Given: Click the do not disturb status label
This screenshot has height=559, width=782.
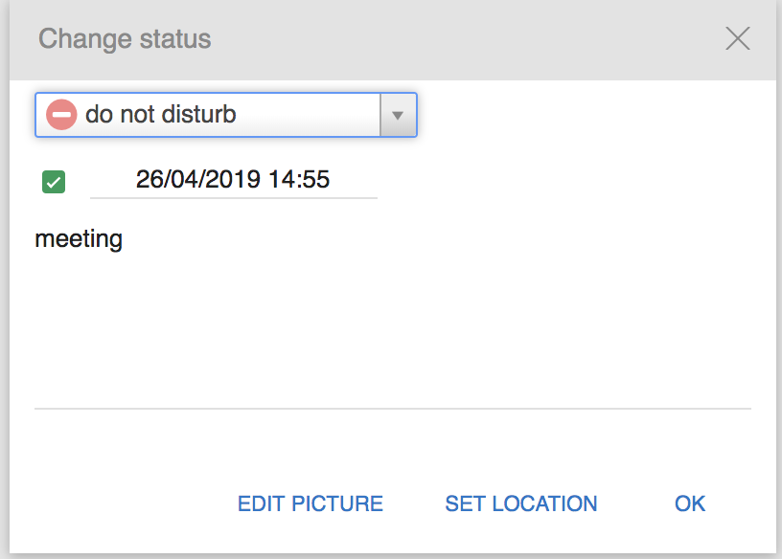Looking at the screenshot, I should tap(161, 115).
